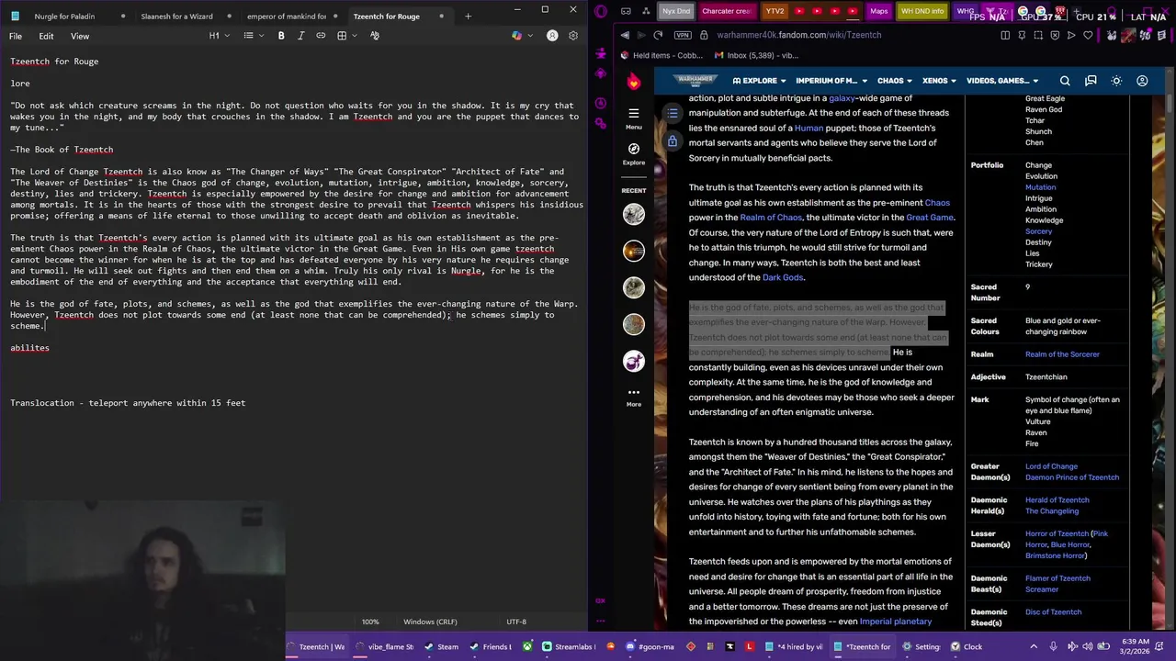
Task: Open the Fandom flame home logo
Action: tap(633, 82)
